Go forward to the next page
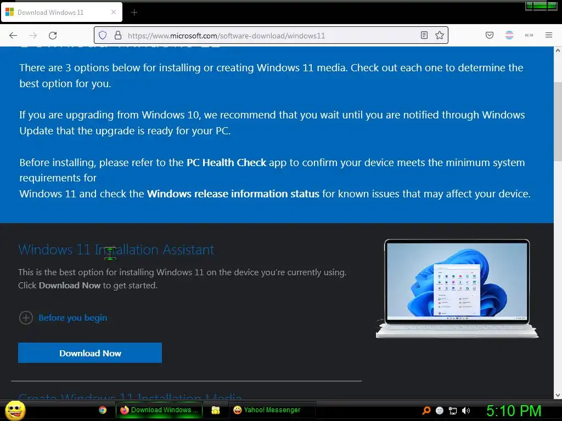 pos(33,35)
